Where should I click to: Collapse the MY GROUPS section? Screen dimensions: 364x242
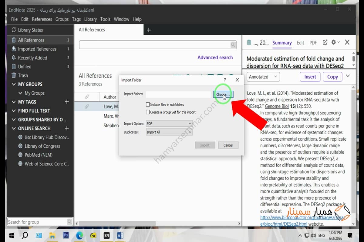[13, 84]
